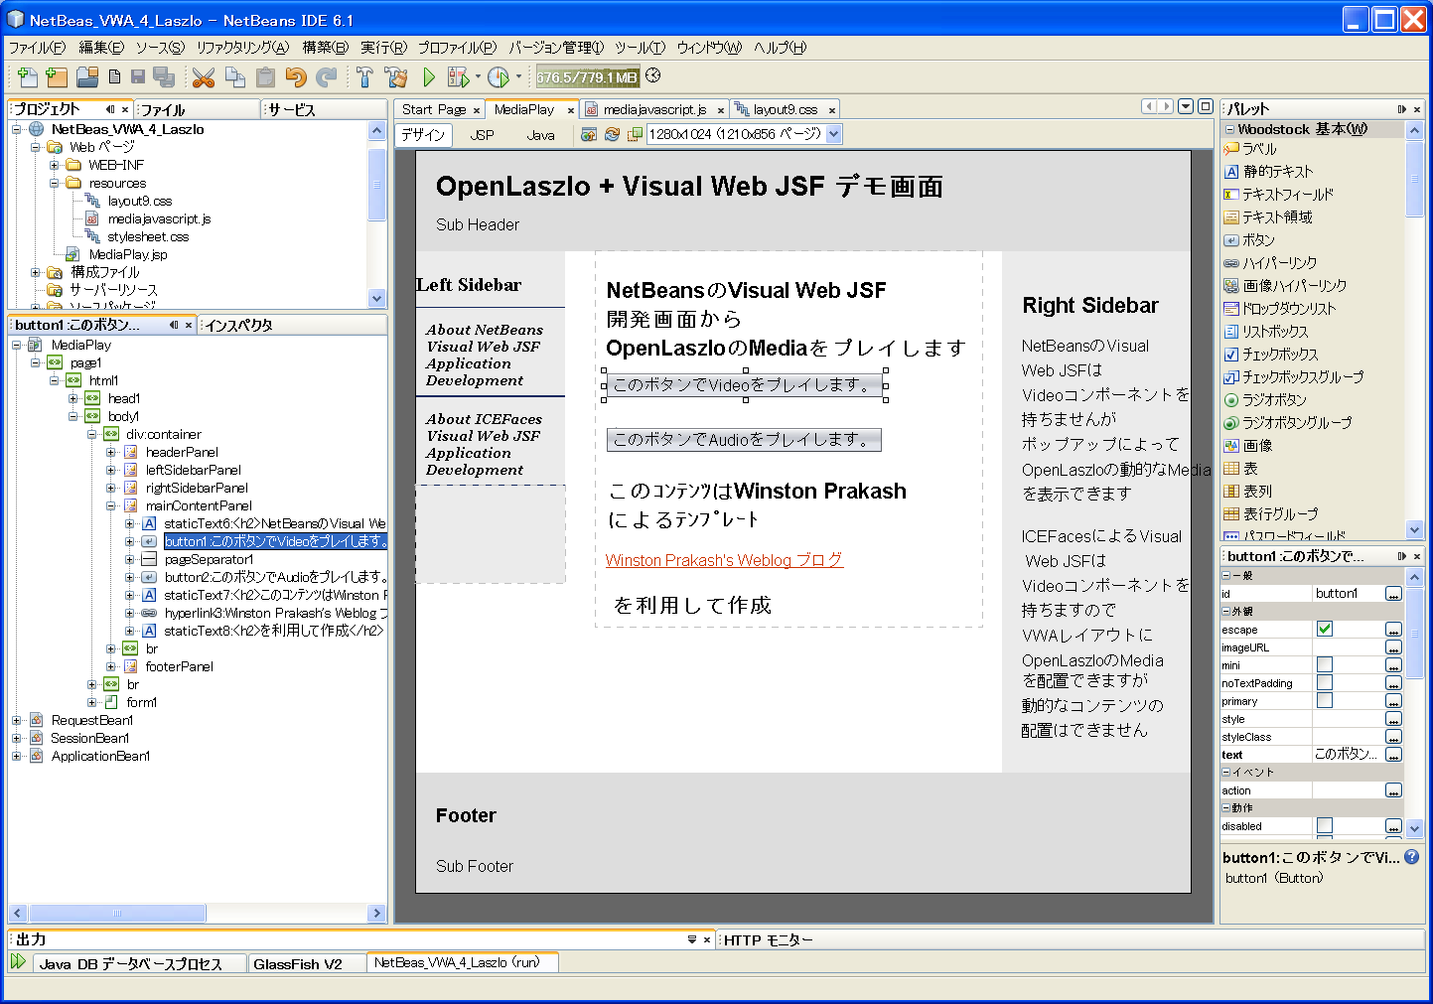Click the New Project toolbar icon
This screenshot has width=1433, height=1004.
(57, 77)
